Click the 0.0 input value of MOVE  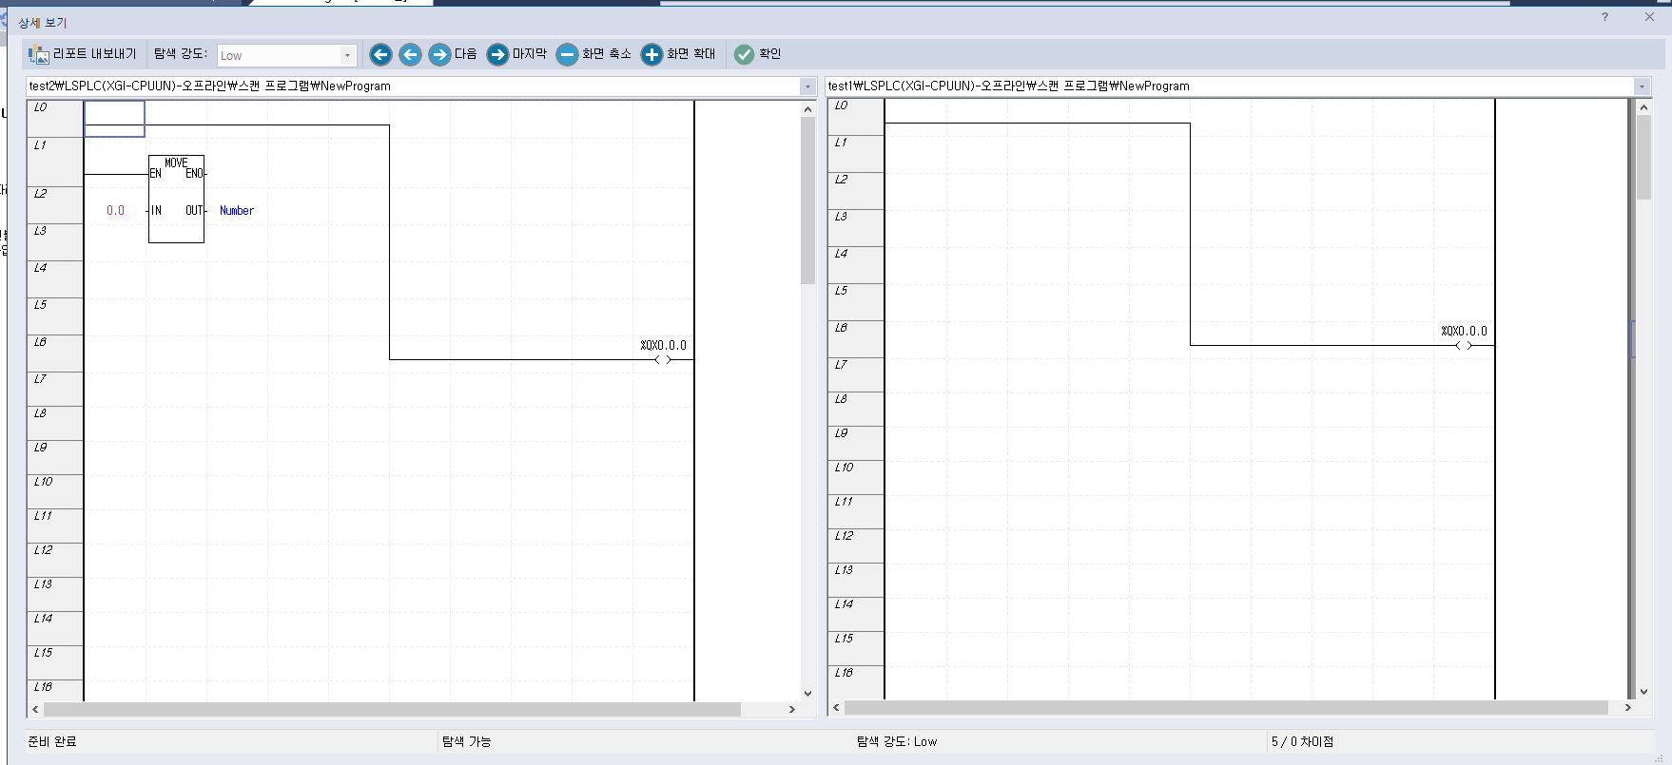click(x=115, y=211)
